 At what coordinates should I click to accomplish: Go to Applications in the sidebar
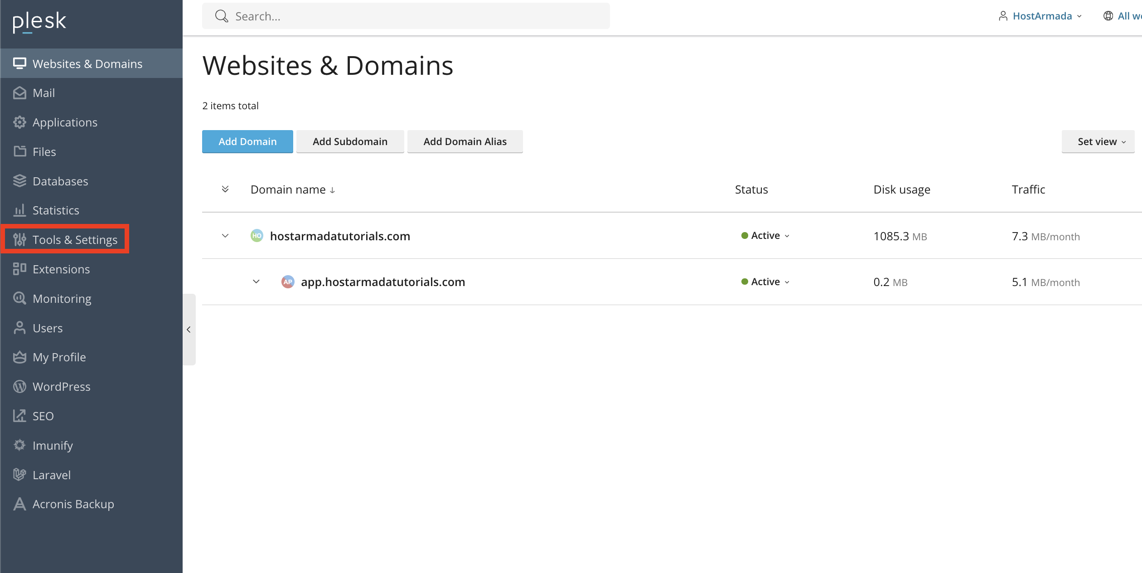pyautogui.click(x=92, y=122)
